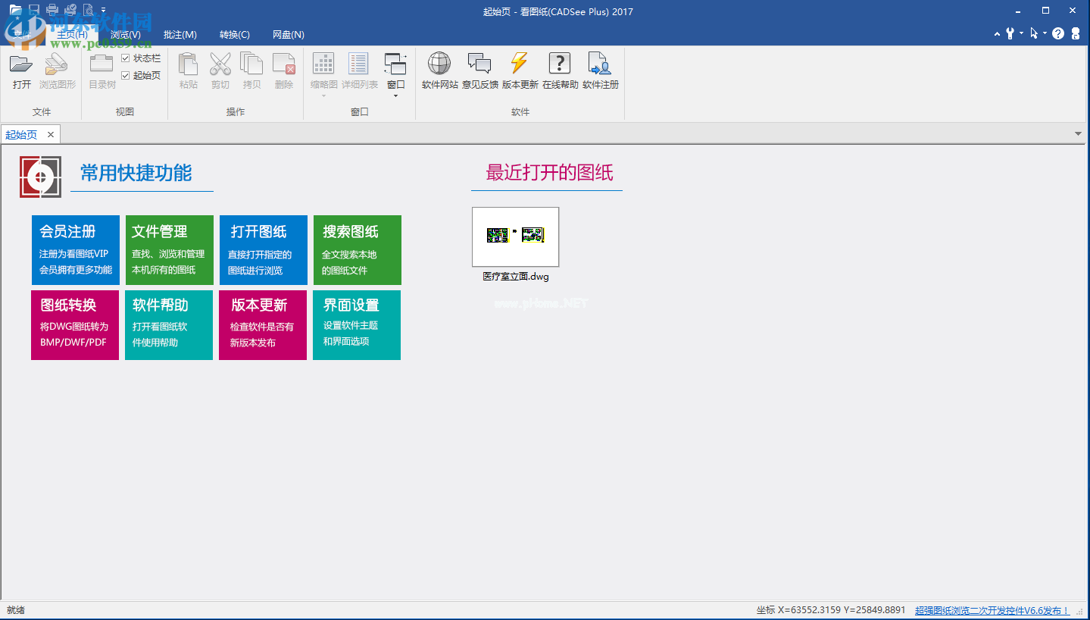Click the Window (窗口) arrangement icon
The width and height of the screenshot is (1090, 620).
click(x=395, y=64)
